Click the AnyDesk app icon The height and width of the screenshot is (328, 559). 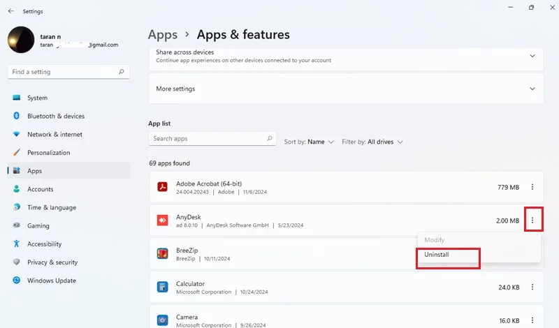[163, 221]
